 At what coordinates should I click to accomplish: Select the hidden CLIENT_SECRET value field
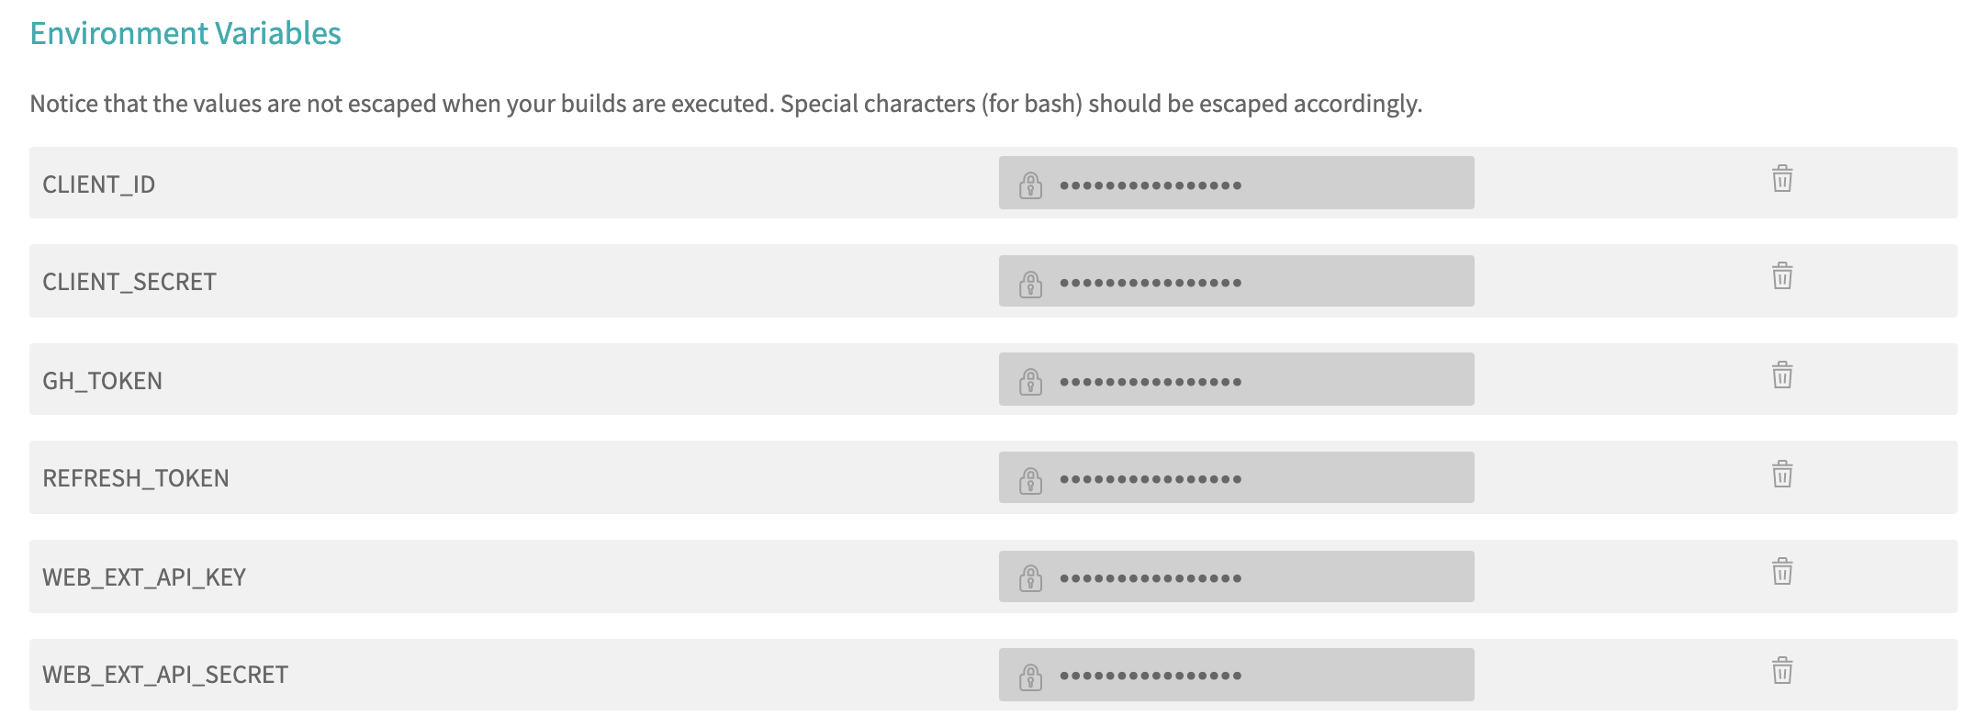[1237, 281]
